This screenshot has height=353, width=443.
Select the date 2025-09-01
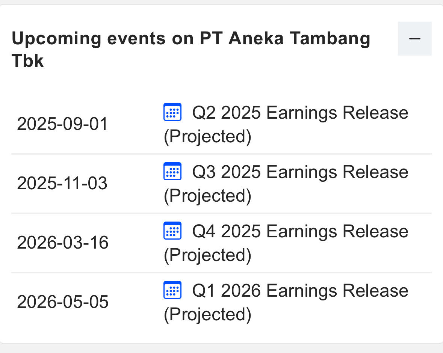[x=62, y=124]
